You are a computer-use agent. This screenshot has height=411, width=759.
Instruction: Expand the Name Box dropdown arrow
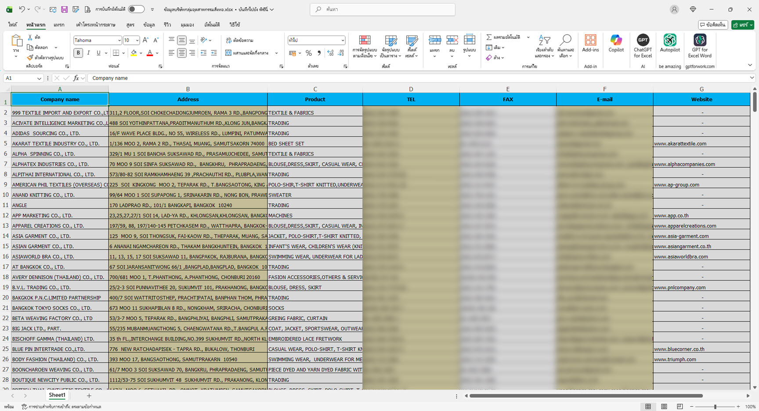pyautogui.click(x=39, y=78)
